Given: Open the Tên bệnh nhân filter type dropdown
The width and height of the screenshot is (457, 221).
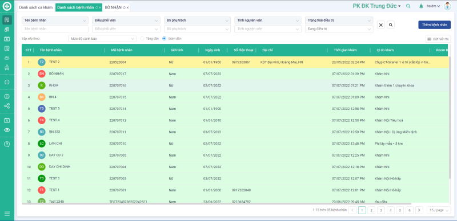Looking at the screenshot, I should (x=55, y=21).
